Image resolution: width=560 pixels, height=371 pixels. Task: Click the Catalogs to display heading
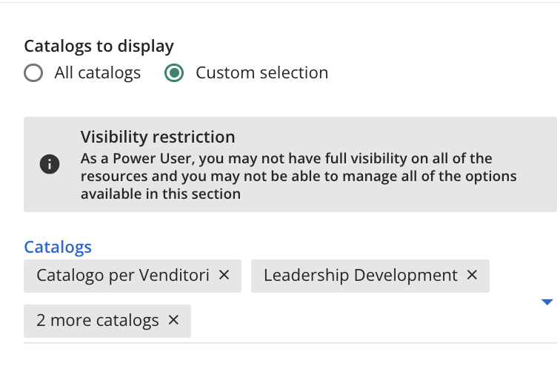coord(99,47)
